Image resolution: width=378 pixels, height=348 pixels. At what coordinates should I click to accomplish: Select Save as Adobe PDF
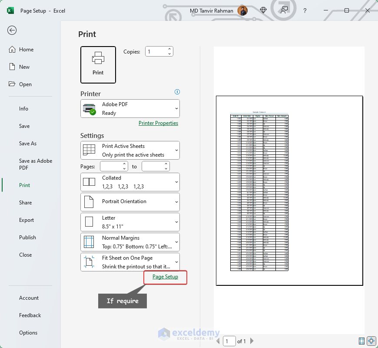[x=36, y=164]
